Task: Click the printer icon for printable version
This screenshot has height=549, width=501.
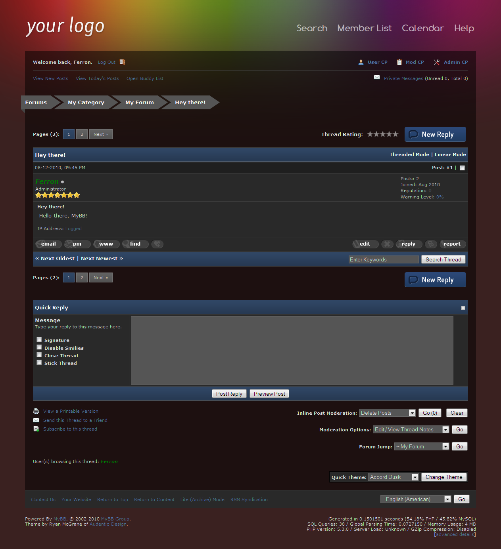Action: (36, 411)
